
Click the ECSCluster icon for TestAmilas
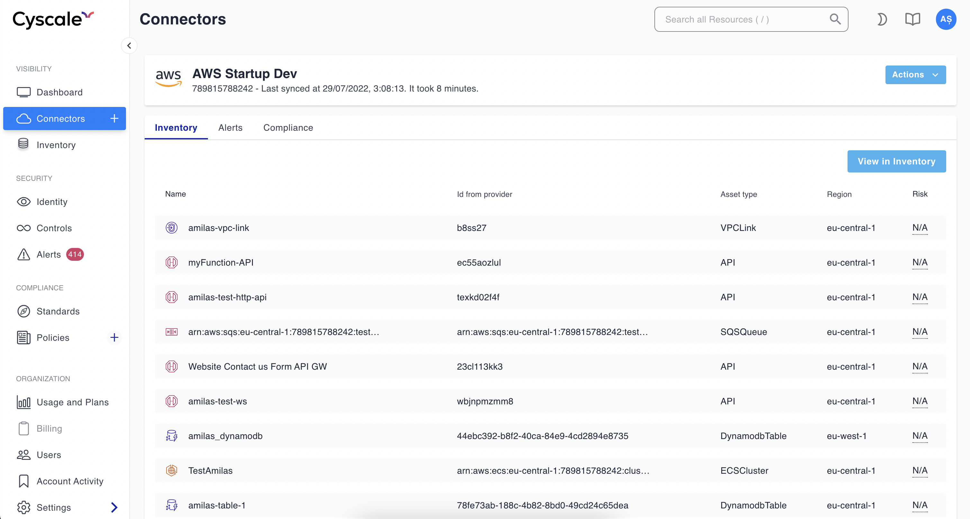tap(171, 470)
